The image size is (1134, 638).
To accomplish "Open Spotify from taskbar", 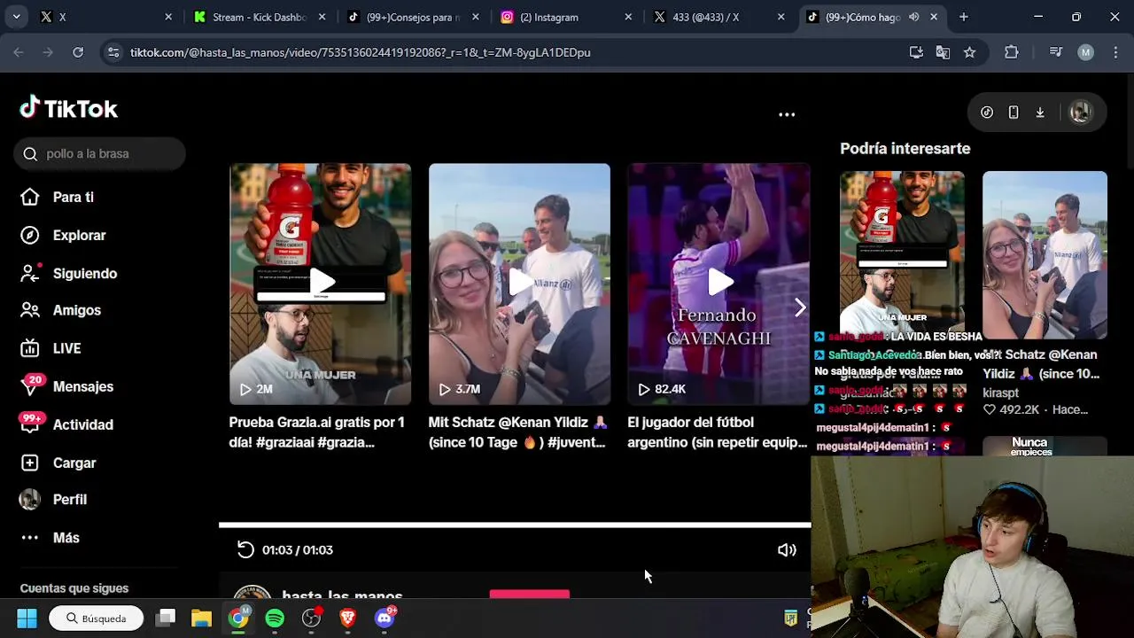I will (275, 618).
